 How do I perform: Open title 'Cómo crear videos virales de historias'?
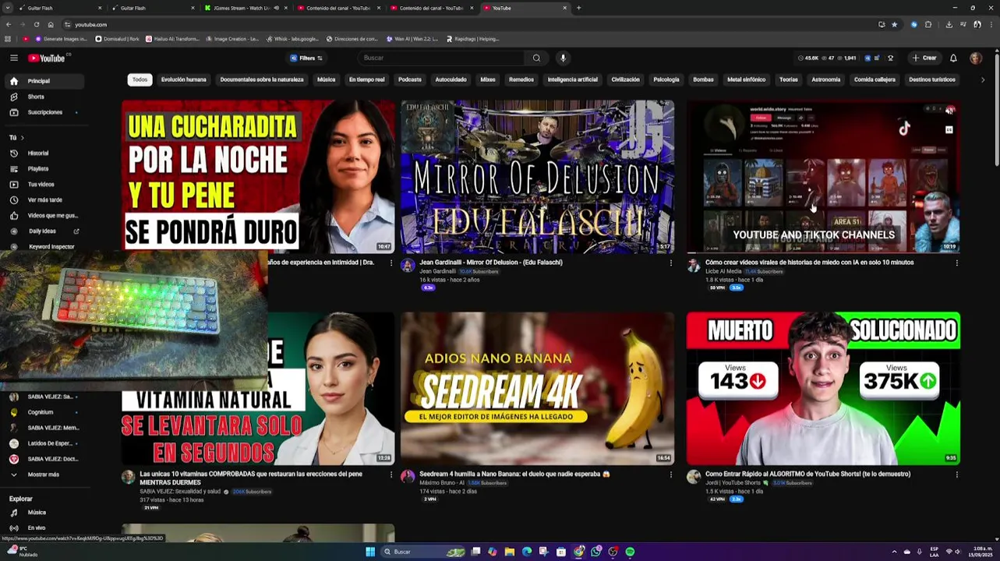pos(809,263)
